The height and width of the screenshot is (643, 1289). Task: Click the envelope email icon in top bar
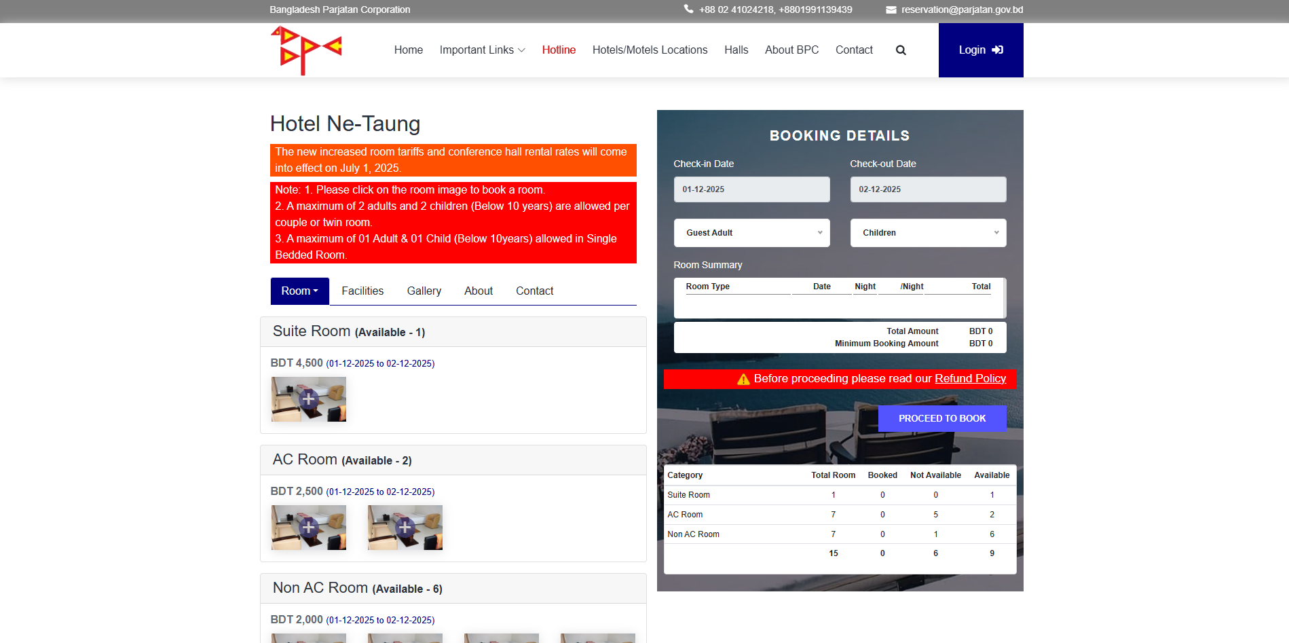[891, 10]
